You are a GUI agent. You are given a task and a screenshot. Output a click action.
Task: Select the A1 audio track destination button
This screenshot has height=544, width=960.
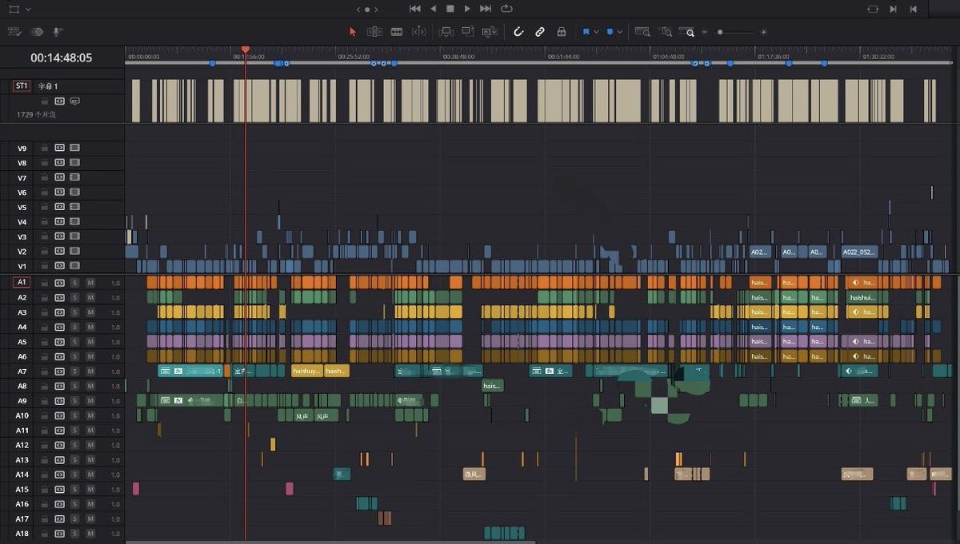pos(22,282)
